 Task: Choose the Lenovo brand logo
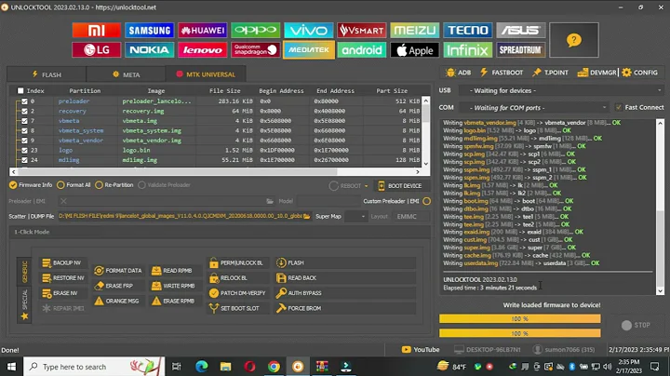coord(203,50)
